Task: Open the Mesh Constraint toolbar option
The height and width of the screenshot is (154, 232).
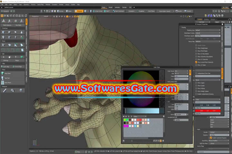Action: (119, 11)
